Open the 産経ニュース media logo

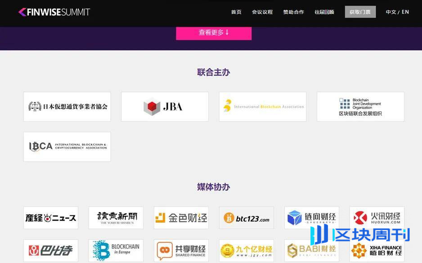pyautogui.click(x=51, y=218)
